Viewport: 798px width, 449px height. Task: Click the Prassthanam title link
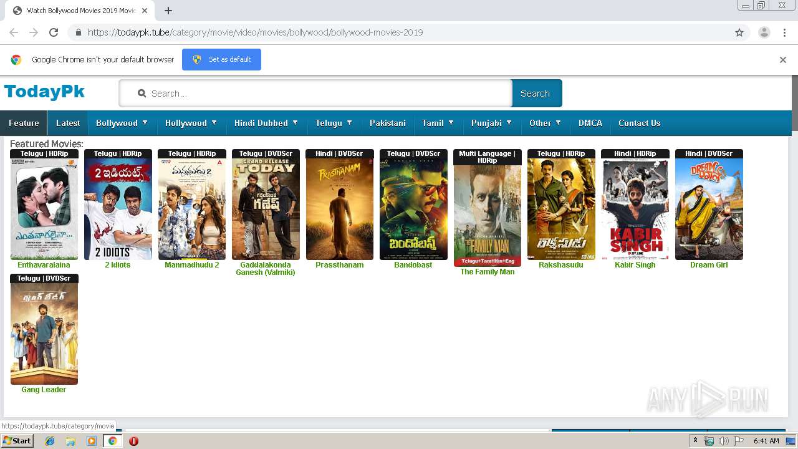point(340,265)
